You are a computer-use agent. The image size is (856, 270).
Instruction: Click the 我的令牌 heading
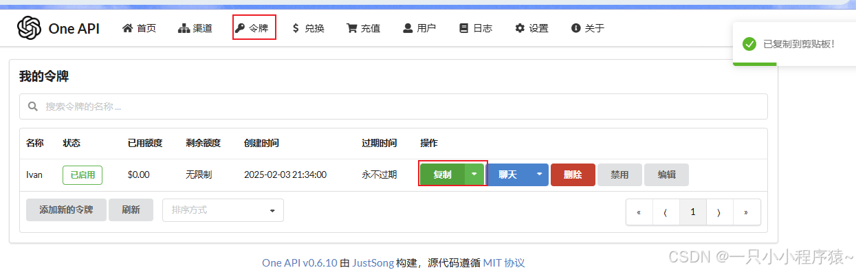(x=44, y=76)
